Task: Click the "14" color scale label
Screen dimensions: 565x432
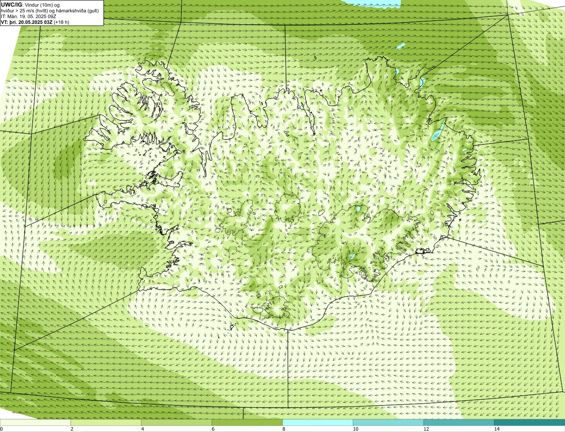Action: tap(497, 429)
